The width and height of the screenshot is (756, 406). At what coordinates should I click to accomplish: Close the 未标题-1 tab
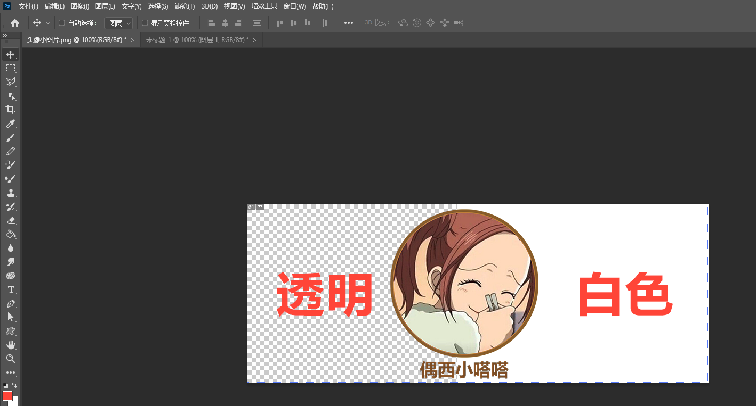[x=255, y=40]
